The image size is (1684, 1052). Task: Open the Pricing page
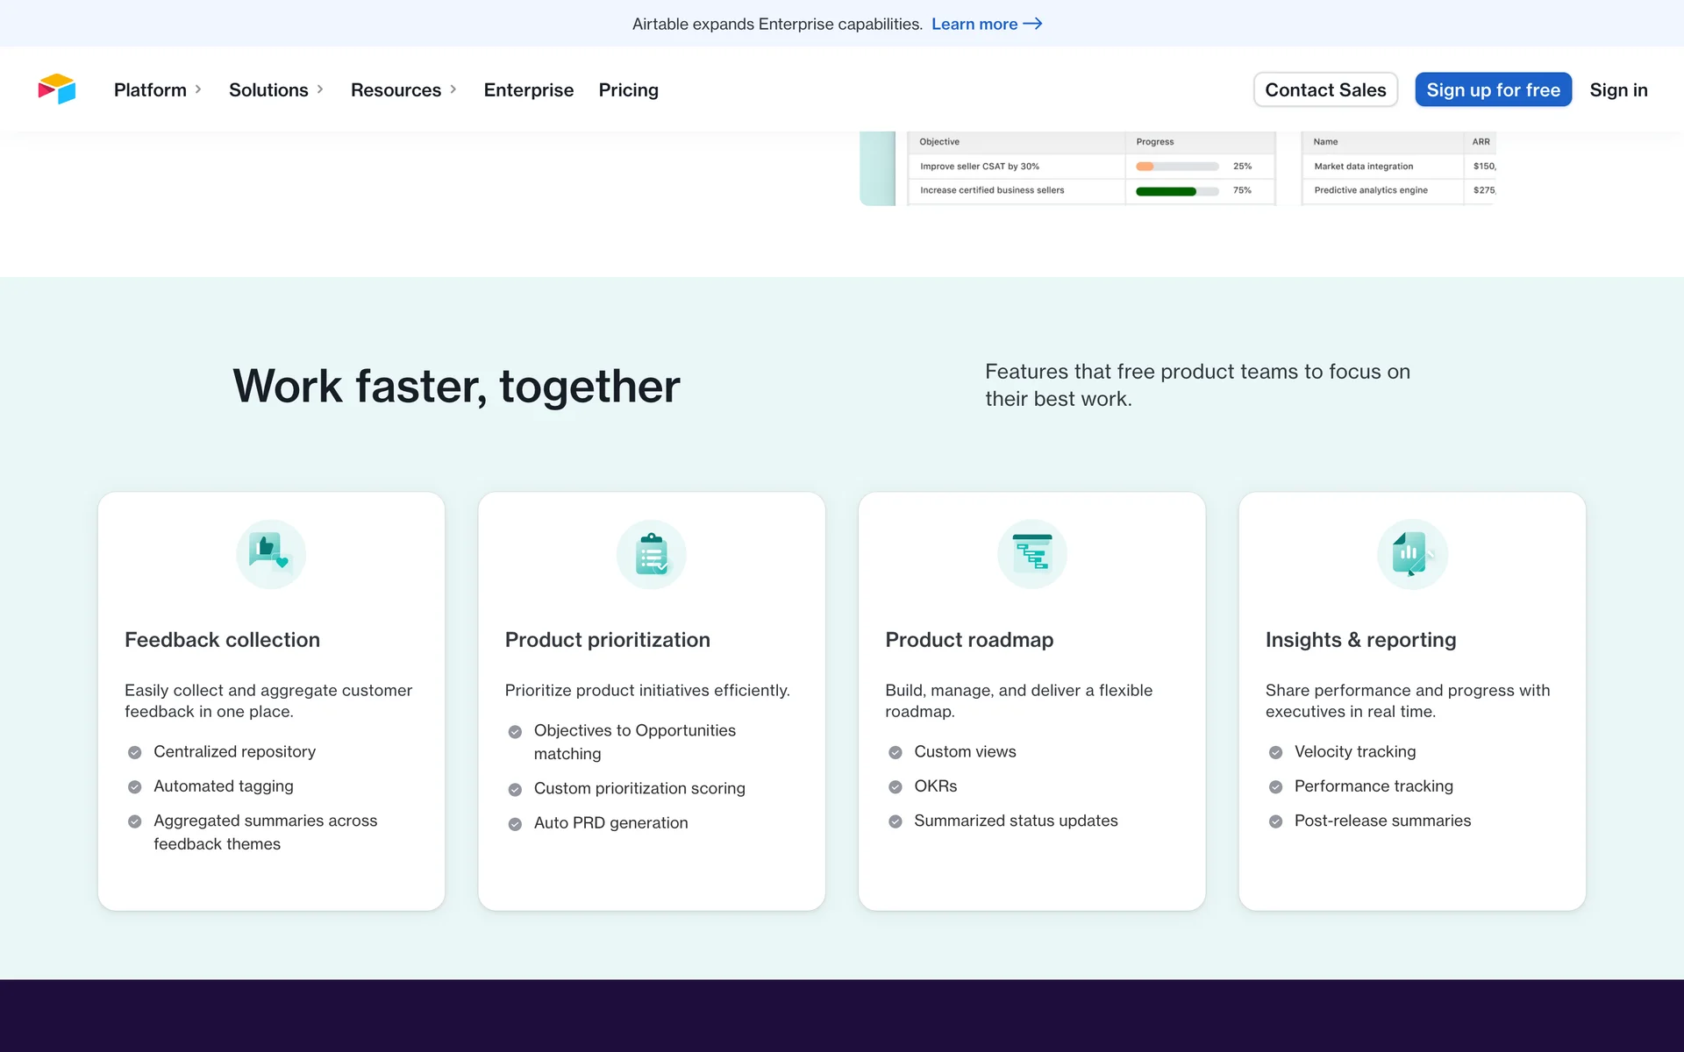pyautogui.click(x=628, y=89)
